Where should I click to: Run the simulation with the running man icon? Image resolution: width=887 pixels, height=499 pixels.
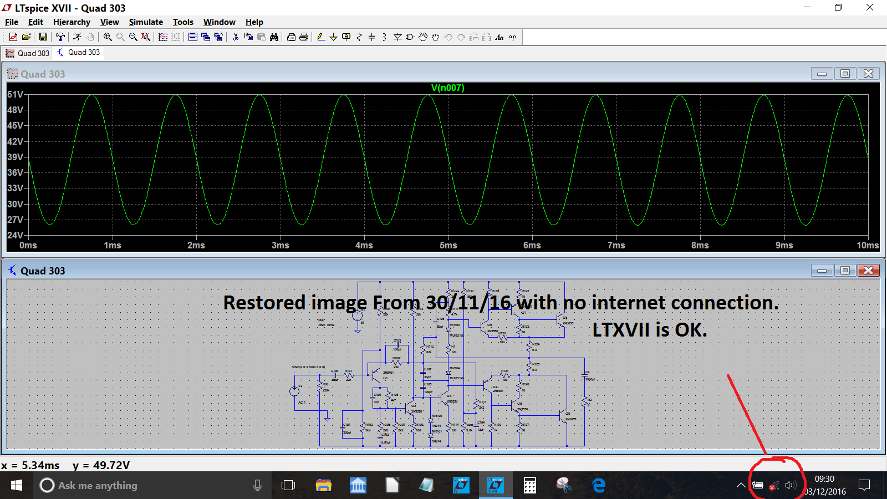(x=77, y=37)
